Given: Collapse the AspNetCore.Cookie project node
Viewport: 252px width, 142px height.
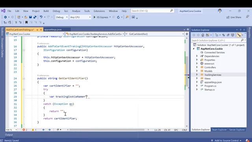Looking at the screenshot, I should tap(194, 49).
